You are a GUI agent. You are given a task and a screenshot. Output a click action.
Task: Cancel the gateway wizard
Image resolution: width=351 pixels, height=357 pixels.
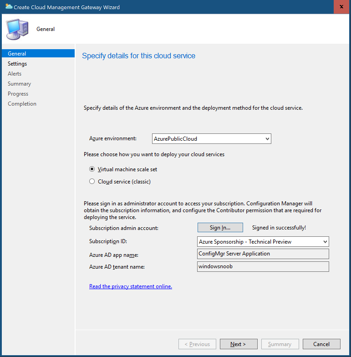pos(321,344)
